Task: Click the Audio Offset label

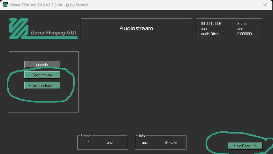Action: [210, 34]
